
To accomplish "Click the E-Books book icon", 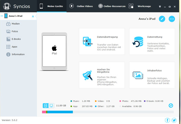I will [x=8, y=39].
